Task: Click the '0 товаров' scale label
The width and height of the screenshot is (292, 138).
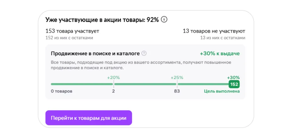Action: click(x=62, y=91)
